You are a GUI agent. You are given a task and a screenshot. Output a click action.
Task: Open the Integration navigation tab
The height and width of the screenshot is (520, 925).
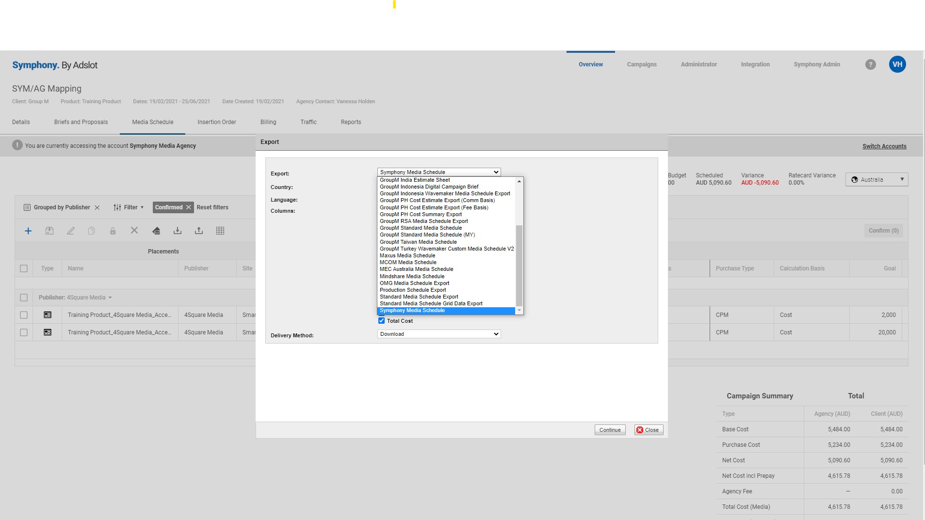click(x=755, y=64)
